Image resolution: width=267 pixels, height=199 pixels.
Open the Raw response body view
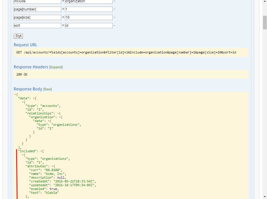click(x=47, y=89)
